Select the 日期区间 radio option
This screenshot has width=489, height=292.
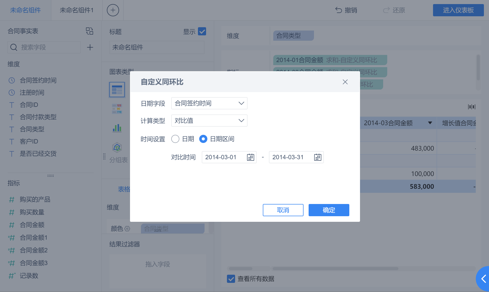point(203,139)
